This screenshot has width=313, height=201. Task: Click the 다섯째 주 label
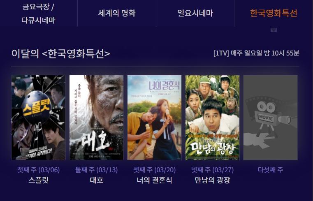pyautogui.click(x=271, y=170)
